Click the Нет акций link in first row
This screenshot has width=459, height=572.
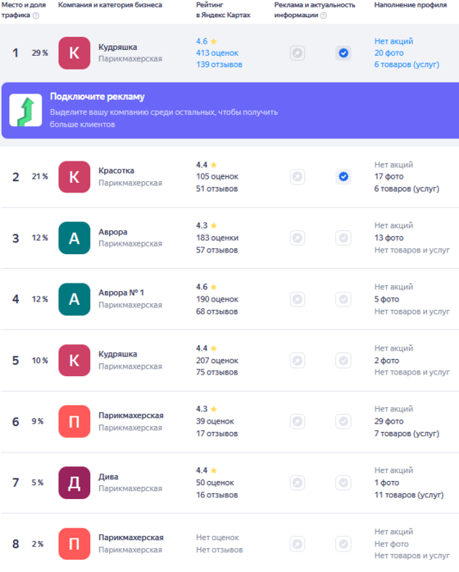pos(393,41)
